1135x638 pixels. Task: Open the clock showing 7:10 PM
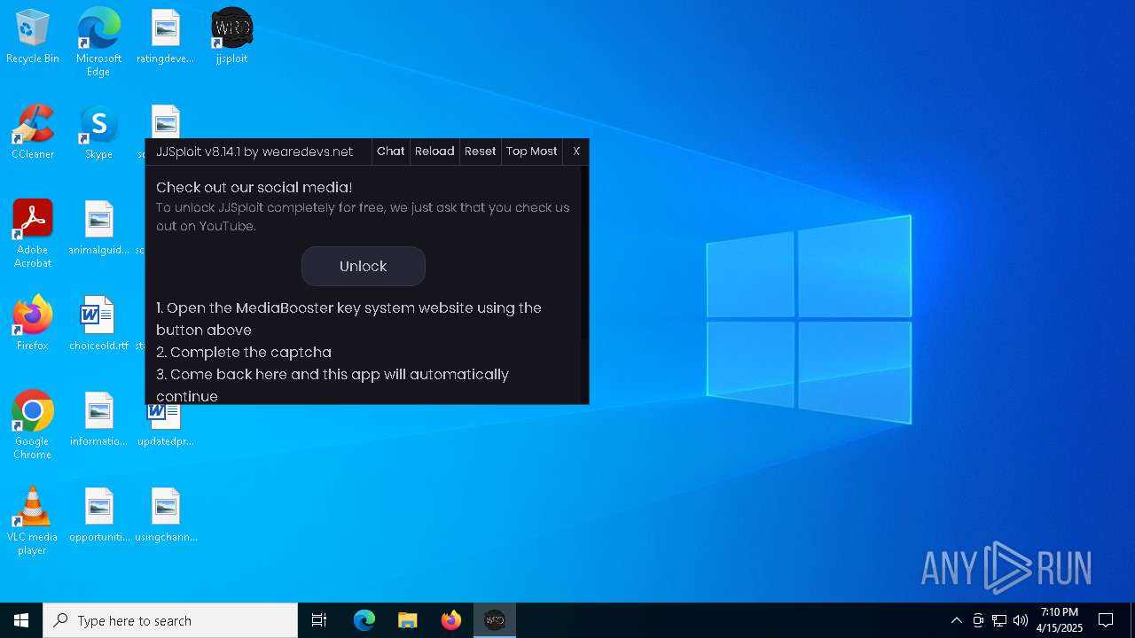[x=1060, y=620]
